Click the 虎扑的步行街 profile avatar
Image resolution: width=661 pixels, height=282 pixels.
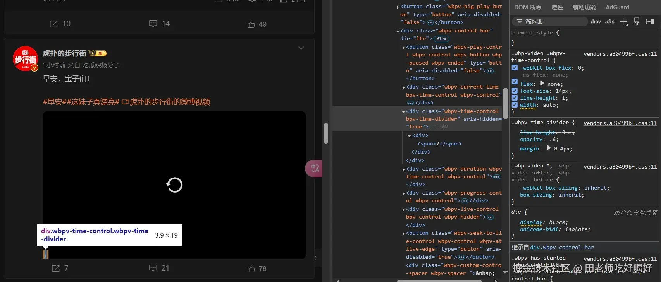[26, 59]
